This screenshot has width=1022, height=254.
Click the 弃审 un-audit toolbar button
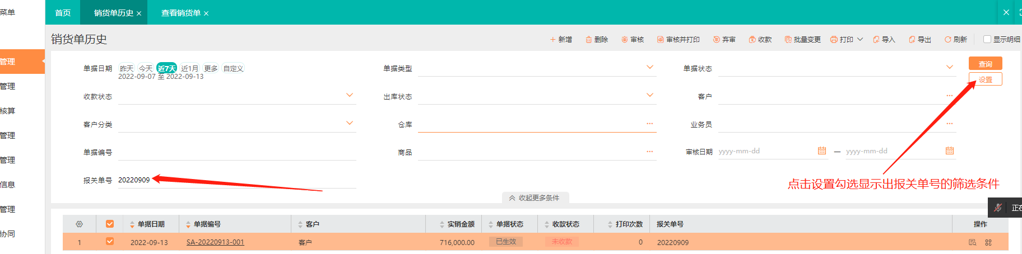click(x=724, y=40)
